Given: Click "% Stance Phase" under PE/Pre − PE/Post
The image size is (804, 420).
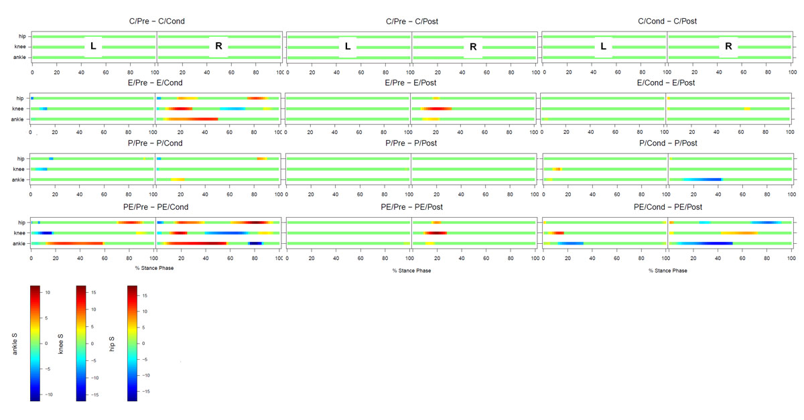Looking at the screenshot, I should (x=411, y=271).
